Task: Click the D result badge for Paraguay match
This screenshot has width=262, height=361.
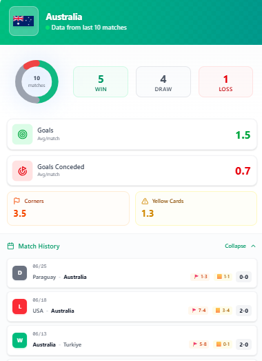Action: (20, 273)
